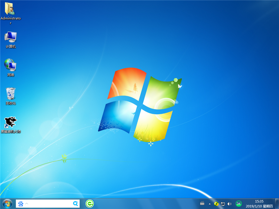Open the network status tray icon
The height and width of the screenshot is (209, 279).
pos(223,204)
